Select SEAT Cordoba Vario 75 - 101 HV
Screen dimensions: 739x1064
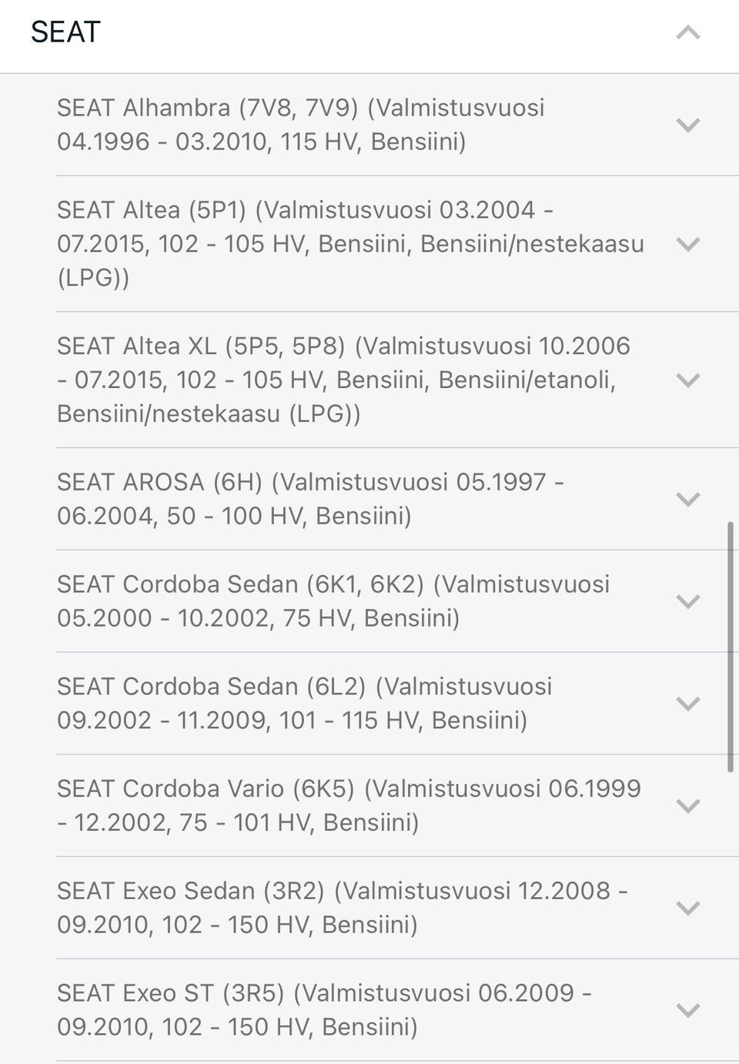point(349,806)
